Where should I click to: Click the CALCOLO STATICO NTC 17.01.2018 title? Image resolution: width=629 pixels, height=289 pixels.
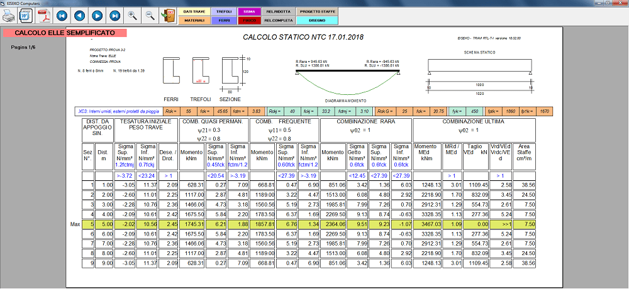coord(303,37)
